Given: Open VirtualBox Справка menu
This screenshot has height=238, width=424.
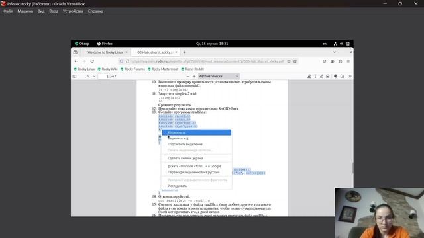Looking at the screenshot, I should coord(95,11).
